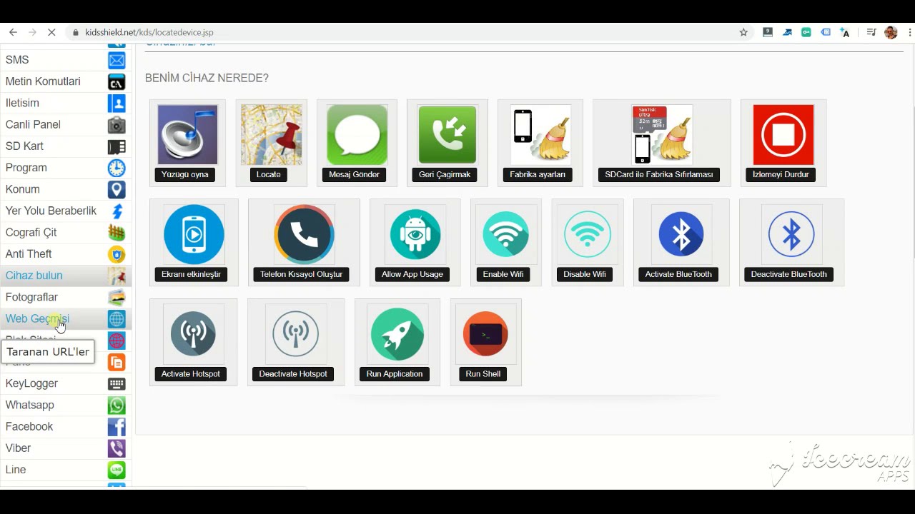Screen dimensions: 915x514
Task: Click the Activate Hotspot antenna icon
Action: (x=193, y=333)
